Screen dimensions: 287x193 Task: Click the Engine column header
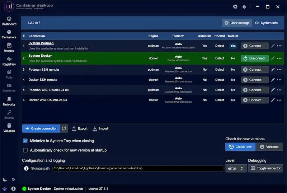click(x=153, y=36)
